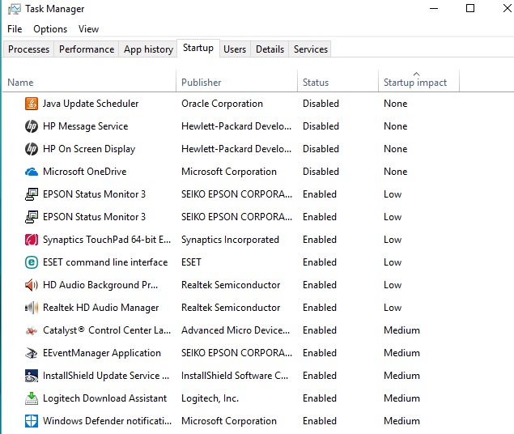
Task: Select ESET command line interface entry
Action: [x=105, y=262]
